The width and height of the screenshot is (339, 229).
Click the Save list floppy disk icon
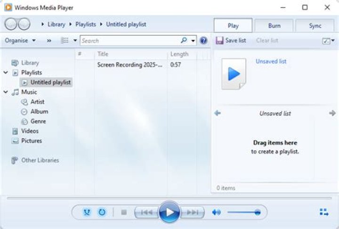tap(219, 41)
